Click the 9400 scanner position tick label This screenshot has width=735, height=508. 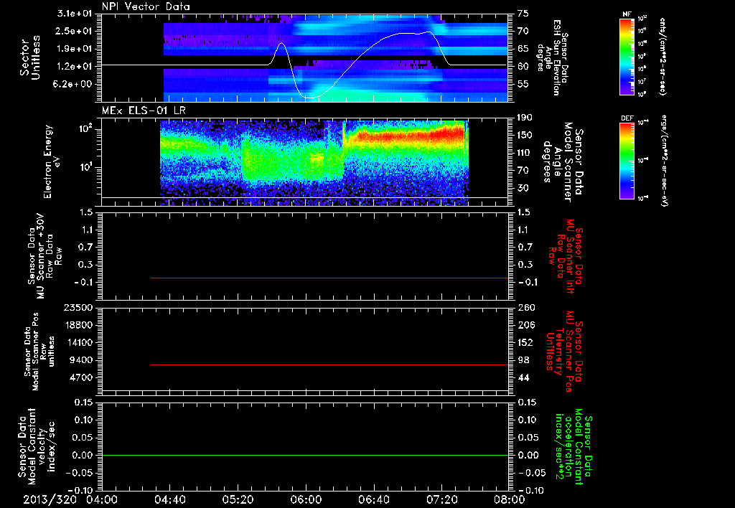pyautogui.click(x=82, y=360)
